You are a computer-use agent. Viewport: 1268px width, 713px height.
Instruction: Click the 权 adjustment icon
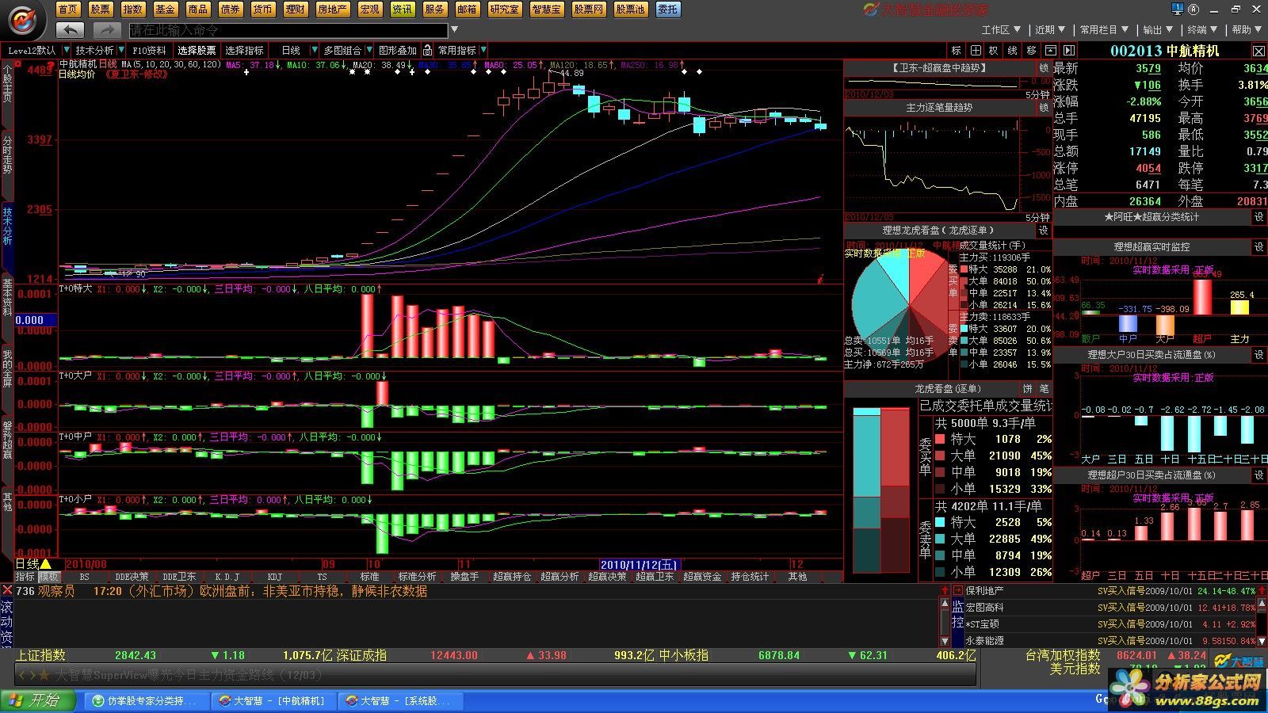994,50
